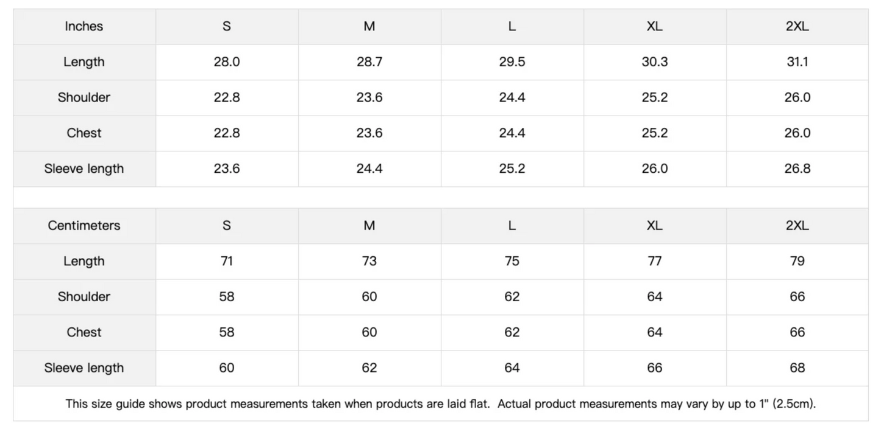The width and height of the screenshot is (881, 432).
Task: Select the 28.0 length value for size S
Action: tap(226, 62)
